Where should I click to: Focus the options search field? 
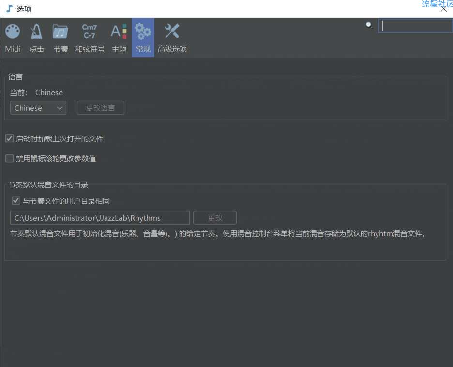pyautogui.click(x=415, y=26)
